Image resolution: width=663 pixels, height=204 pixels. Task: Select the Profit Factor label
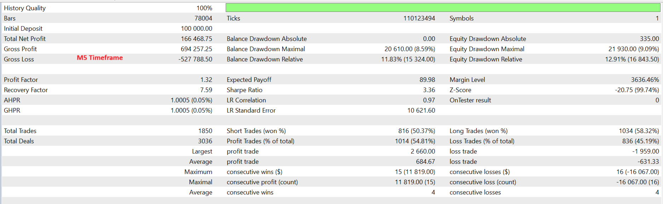(x=21, y=80)
